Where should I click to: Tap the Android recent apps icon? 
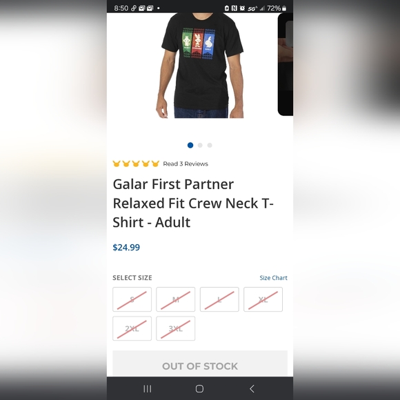pyautogui.click(x=147, y=389)
